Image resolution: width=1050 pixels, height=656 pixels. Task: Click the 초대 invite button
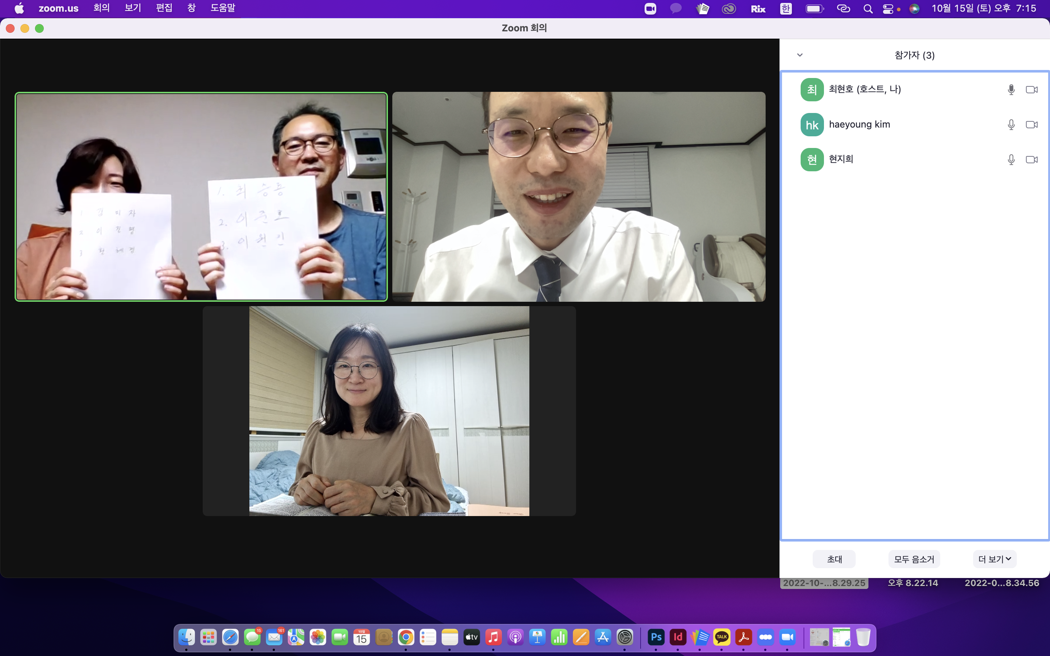pos(834,559)
